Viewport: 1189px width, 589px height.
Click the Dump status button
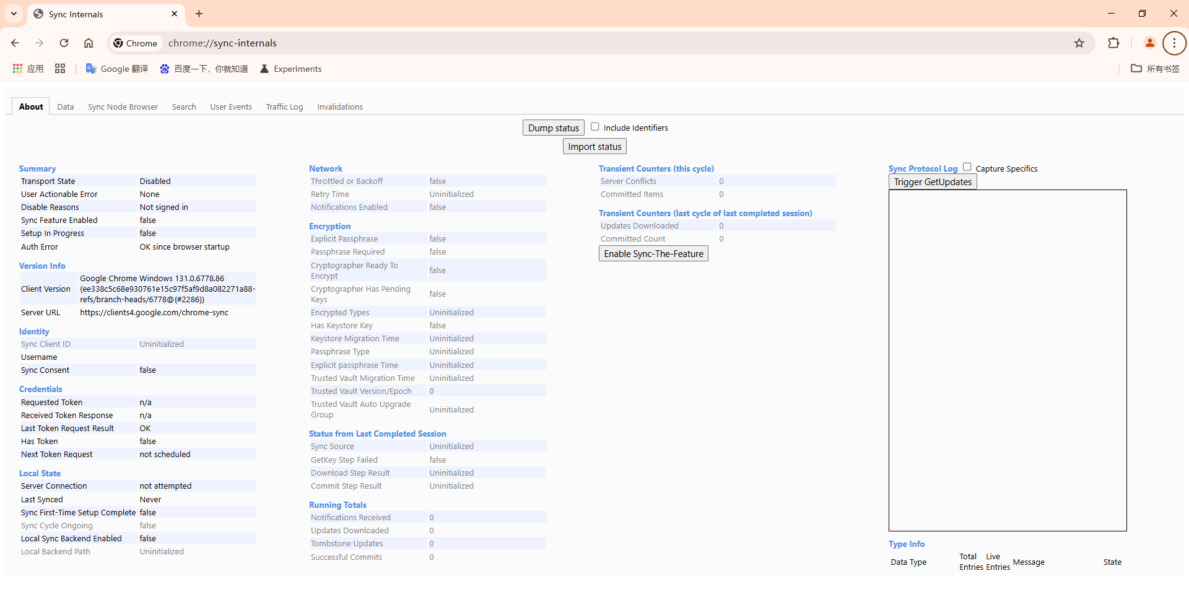554,128
